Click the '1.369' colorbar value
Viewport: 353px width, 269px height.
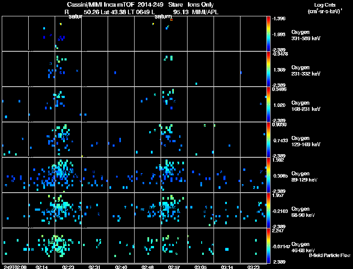(x=279, y=70)
